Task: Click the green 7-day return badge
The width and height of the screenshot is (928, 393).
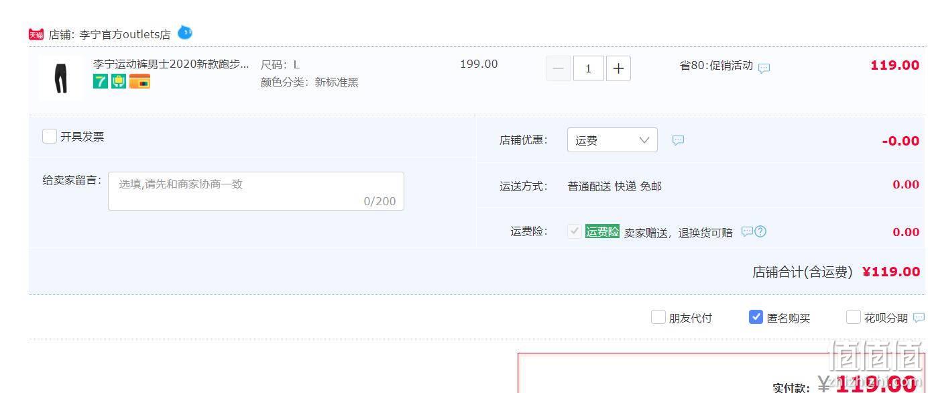Action: pos(101,82)
